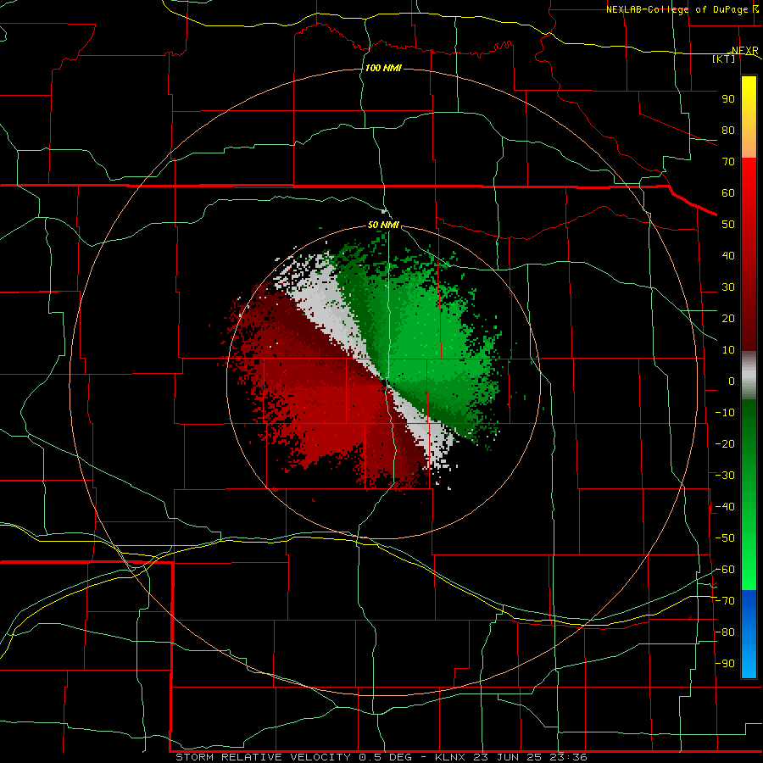Click the NEXLAB-College of DuPage credit text
The image size is (763, 763).
(x=682, y=9)
